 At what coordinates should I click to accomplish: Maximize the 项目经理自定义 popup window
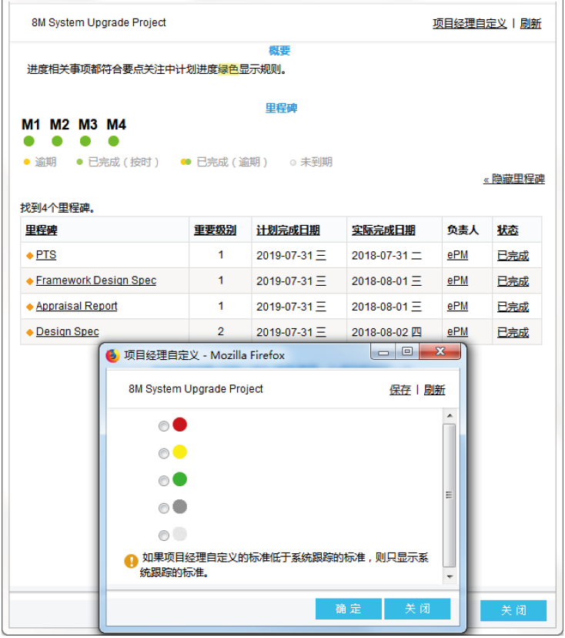tap(407, 352)
